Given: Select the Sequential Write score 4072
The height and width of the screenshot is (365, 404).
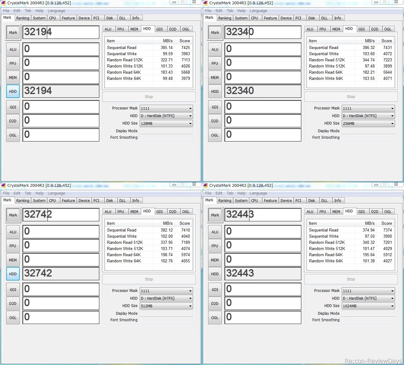Looking at the screenshot, I should [x=388, y=54].
